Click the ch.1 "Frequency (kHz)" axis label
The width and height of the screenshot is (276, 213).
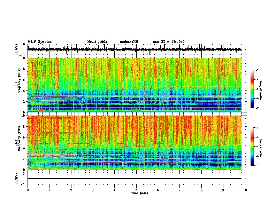click(19, 81)
